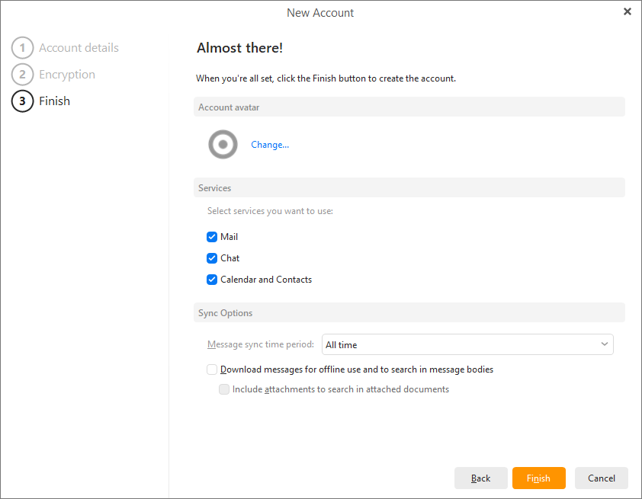
Task: Click the orange Finish button
Action: pyautogui.click(x=538, y=478)
